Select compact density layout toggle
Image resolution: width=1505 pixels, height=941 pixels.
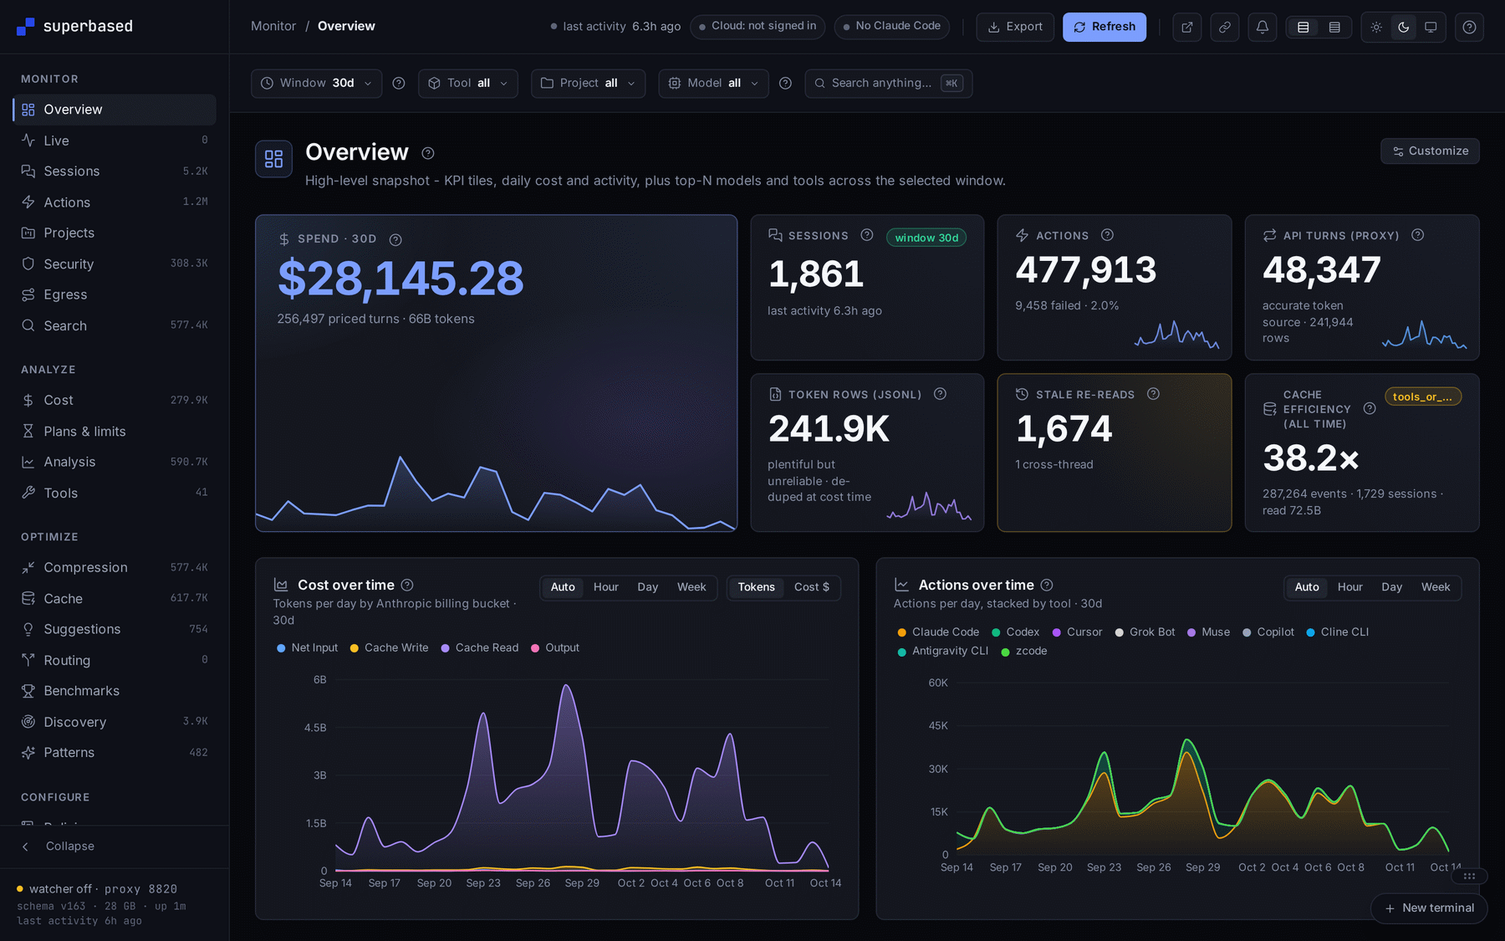tap(1334, 27)
